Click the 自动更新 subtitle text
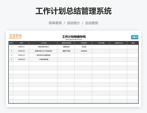This screenshot has width=147, height=113. (92, 23)
